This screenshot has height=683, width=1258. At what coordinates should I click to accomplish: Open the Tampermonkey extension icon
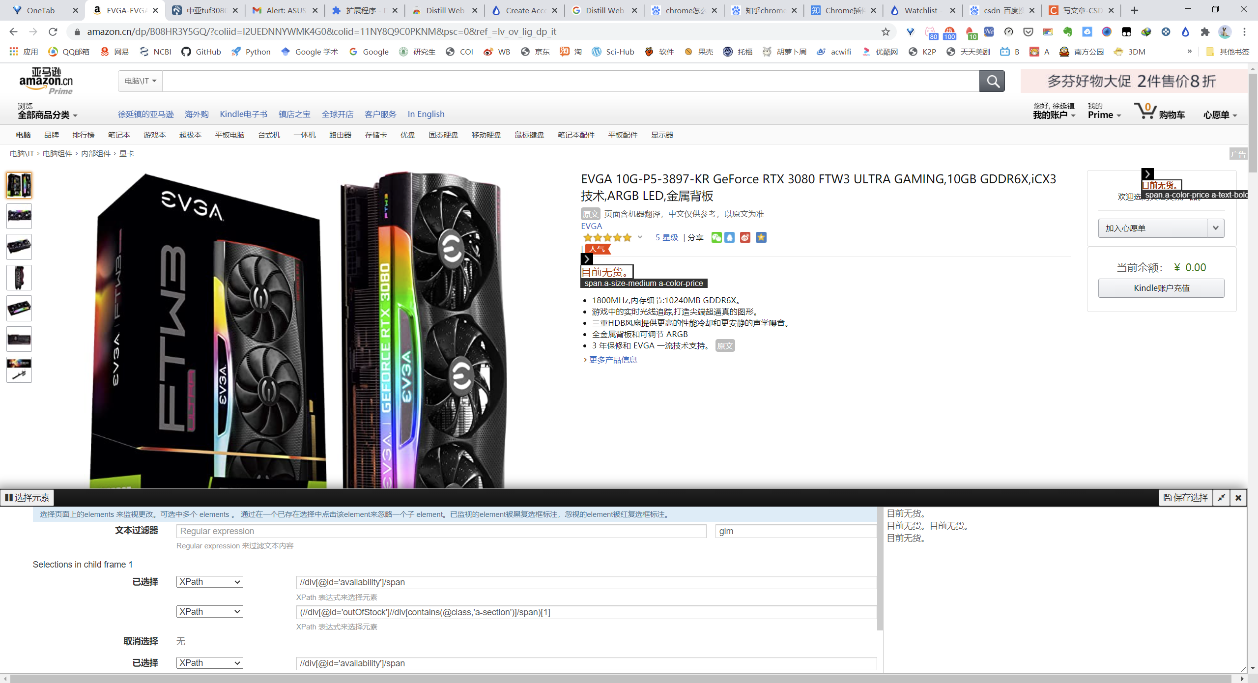pyautogui.click(x=1126, y=32)
